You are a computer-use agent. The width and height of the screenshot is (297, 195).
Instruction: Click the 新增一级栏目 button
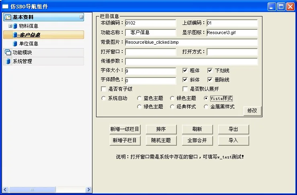[x=125, y=129]
